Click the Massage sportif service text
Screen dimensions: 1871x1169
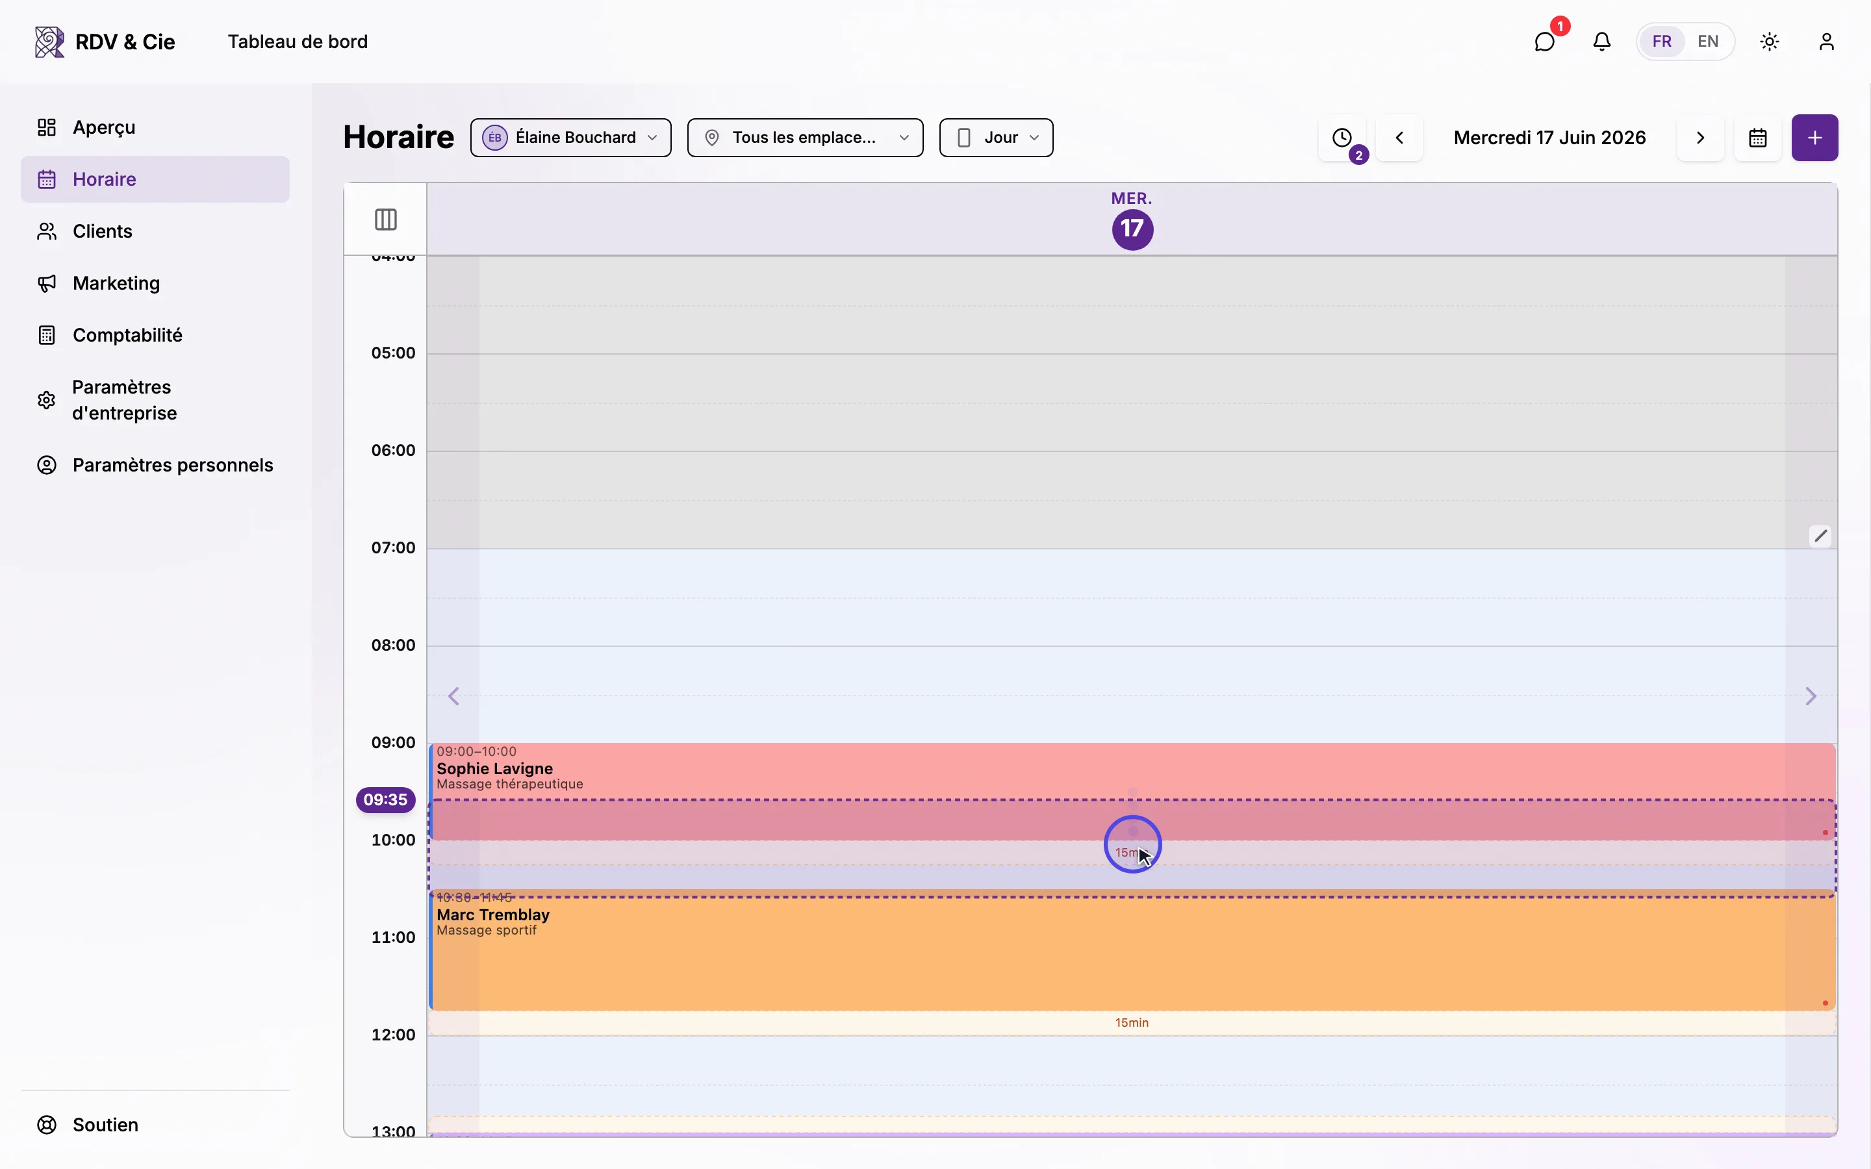click(x=487, y=930)
